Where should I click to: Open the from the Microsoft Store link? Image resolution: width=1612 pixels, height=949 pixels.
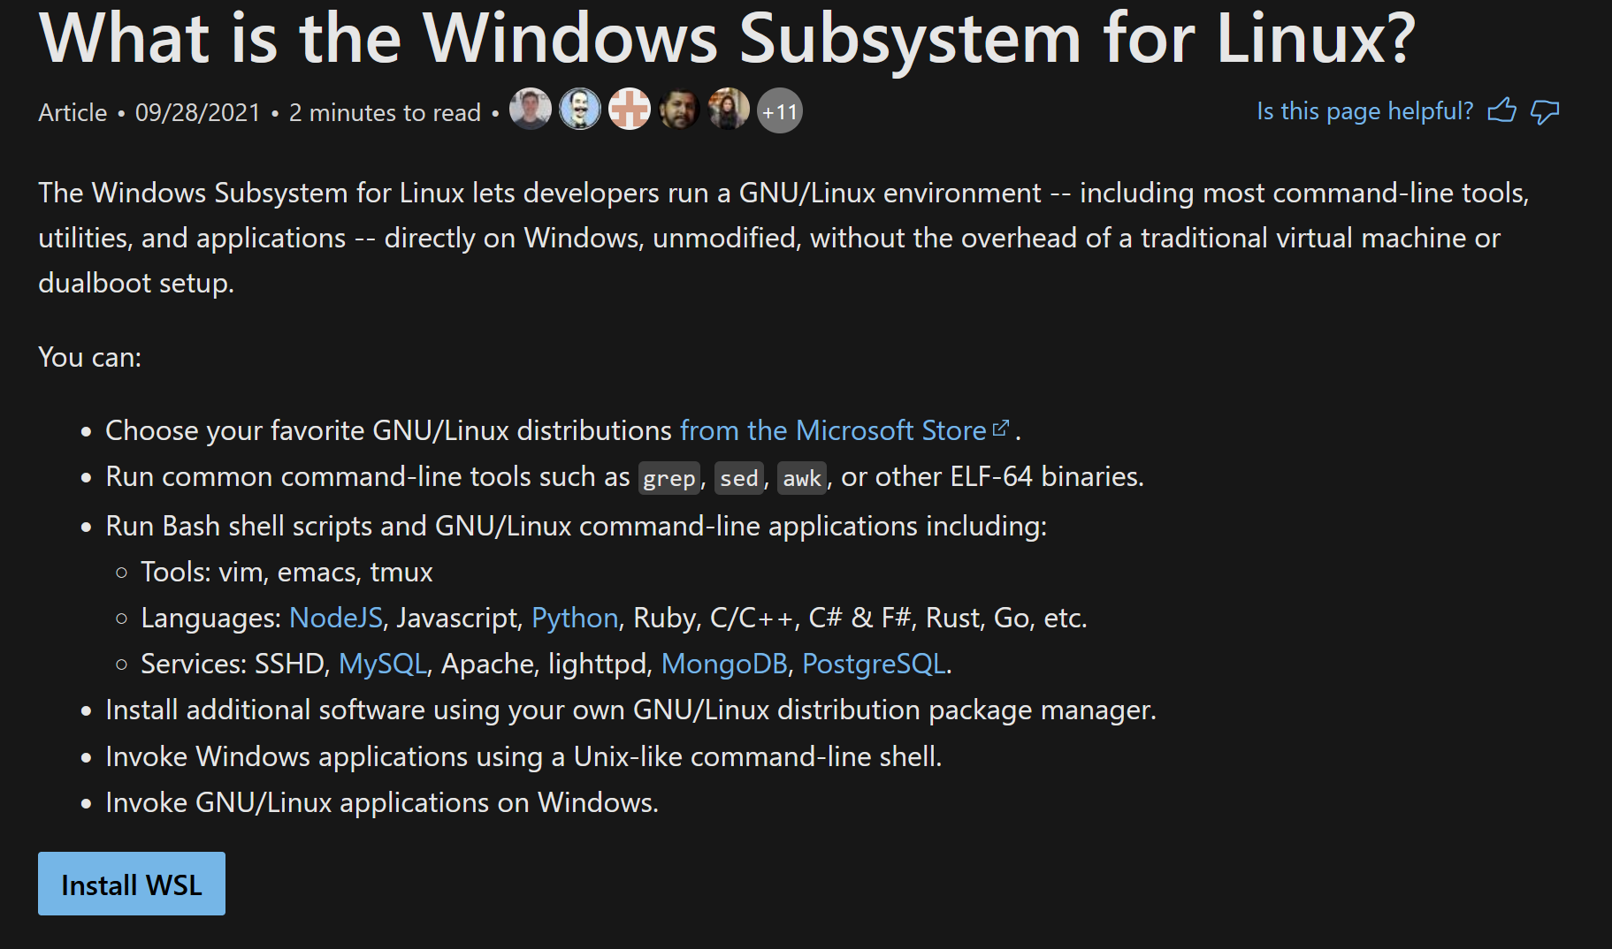(x=833, y=430)
